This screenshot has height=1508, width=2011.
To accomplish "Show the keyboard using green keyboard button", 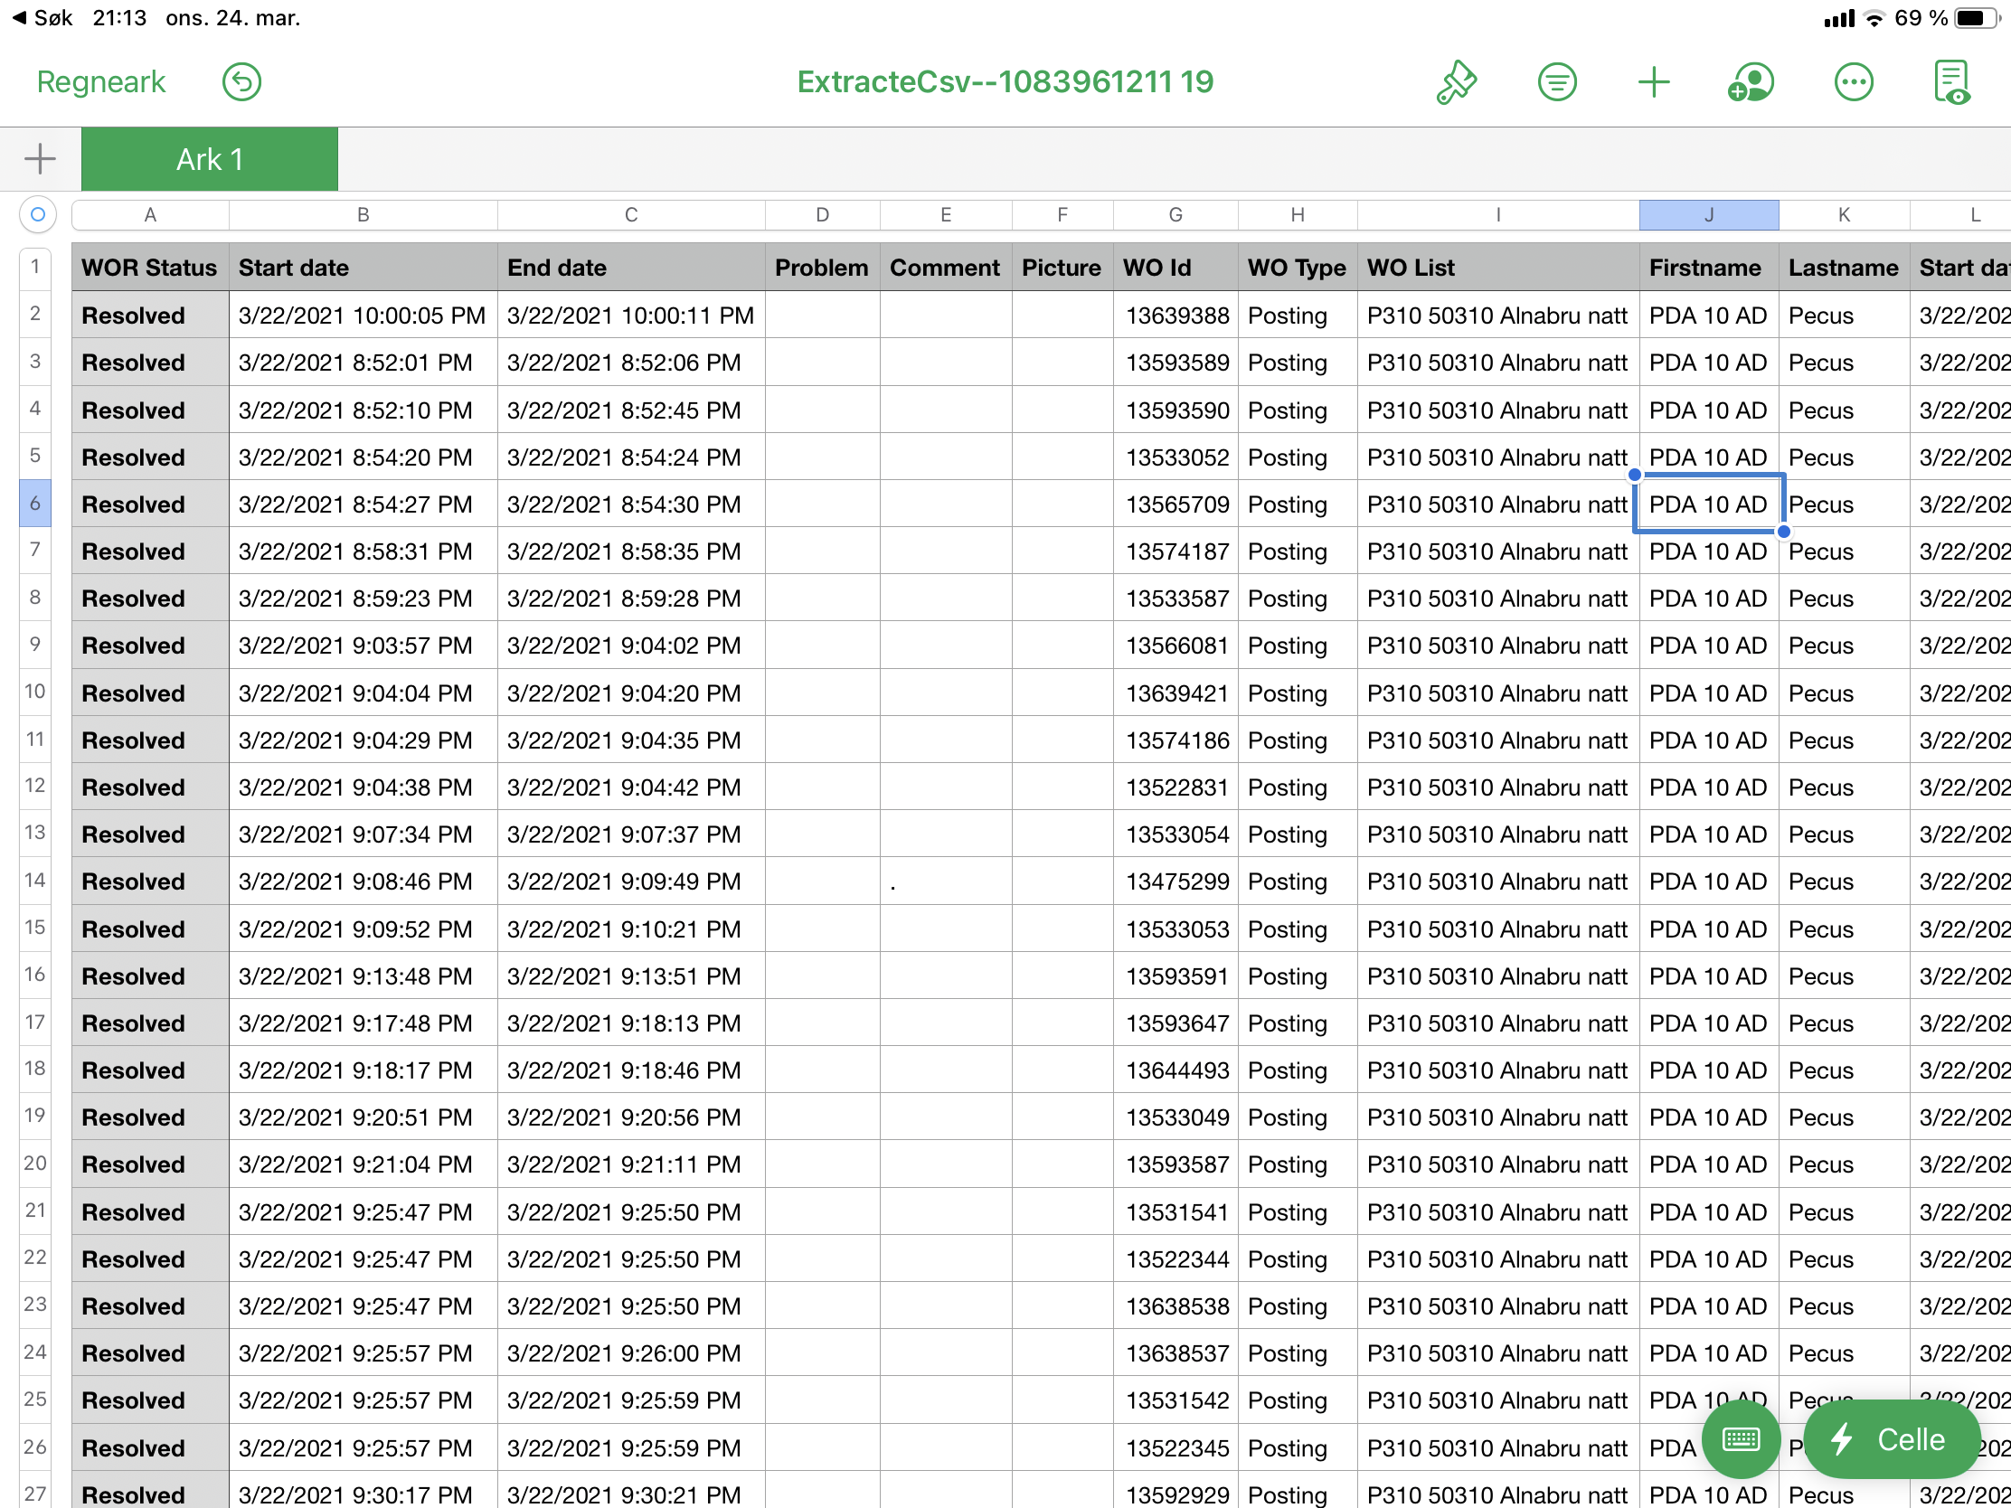I will click(1740, 1439).
